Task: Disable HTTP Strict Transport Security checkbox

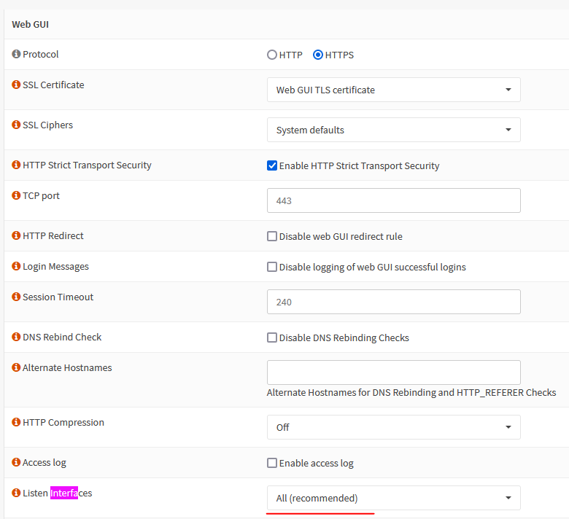Action: 272,166
